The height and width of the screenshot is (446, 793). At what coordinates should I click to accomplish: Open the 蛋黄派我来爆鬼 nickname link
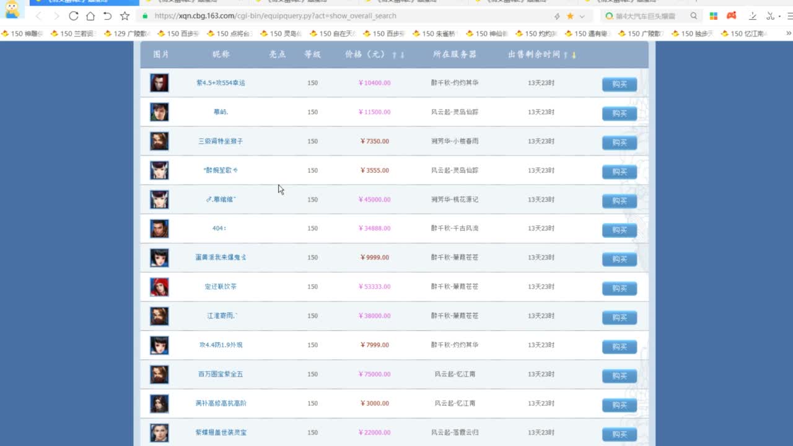[x=221, y=258]
